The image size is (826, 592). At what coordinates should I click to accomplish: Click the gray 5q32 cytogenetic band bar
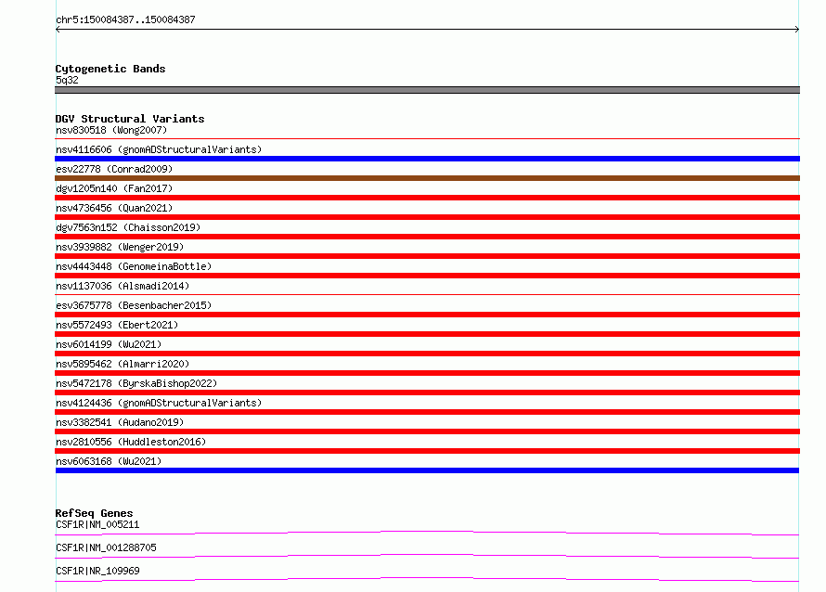coord(427,90)
